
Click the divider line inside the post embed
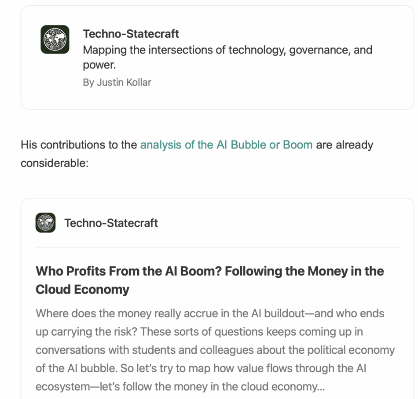[217, 247]
